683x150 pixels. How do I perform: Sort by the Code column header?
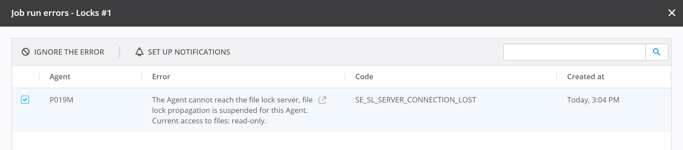(364, 77)
